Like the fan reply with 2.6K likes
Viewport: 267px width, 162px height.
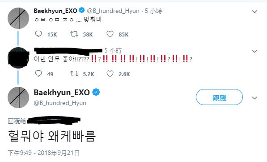click(110, 74)
